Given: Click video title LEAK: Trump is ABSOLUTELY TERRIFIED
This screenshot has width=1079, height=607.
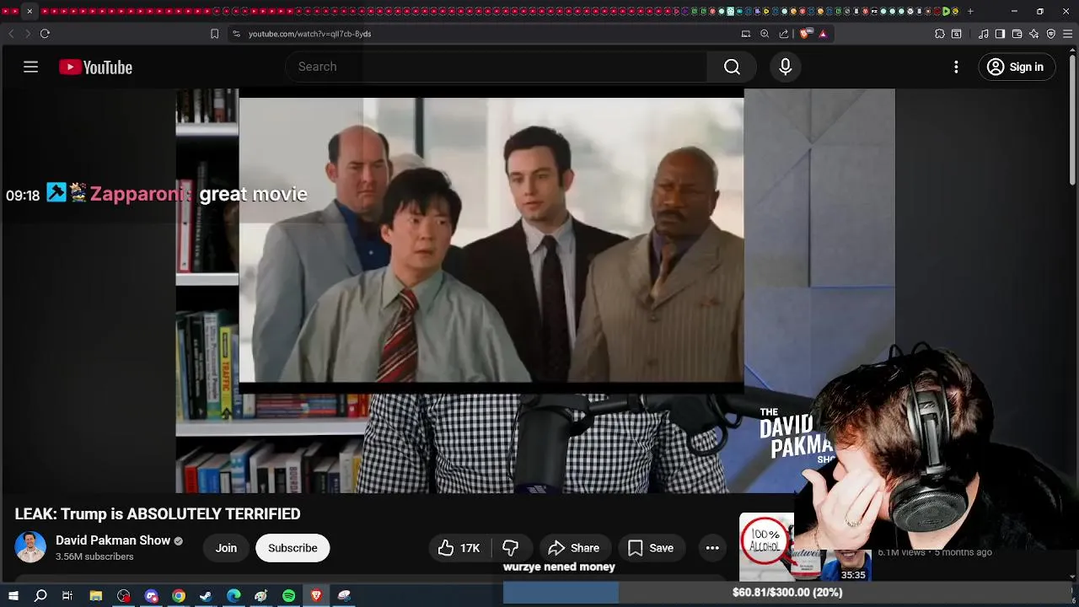Looking at the screenshot, I should click(158, 514).
